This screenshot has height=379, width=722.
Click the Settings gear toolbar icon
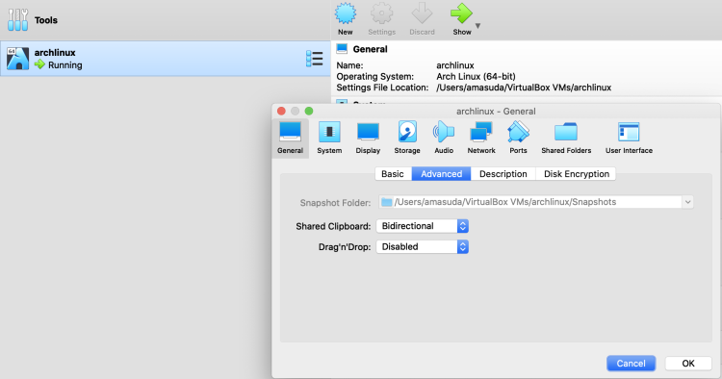382,14
